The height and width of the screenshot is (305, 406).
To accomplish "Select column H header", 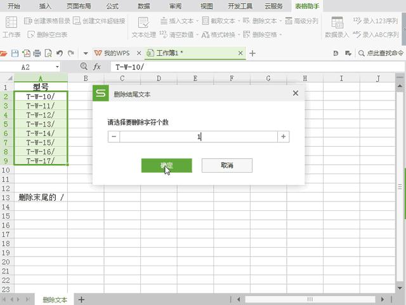I will pos(304,78).
